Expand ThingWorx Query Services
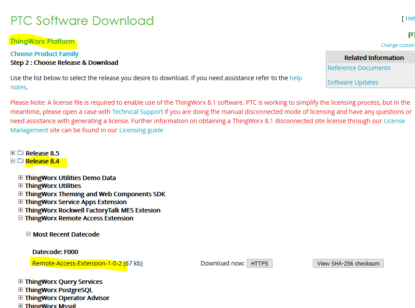Image resolution: width=415 pixels, height=308 pixels. [x=21, y=282]
